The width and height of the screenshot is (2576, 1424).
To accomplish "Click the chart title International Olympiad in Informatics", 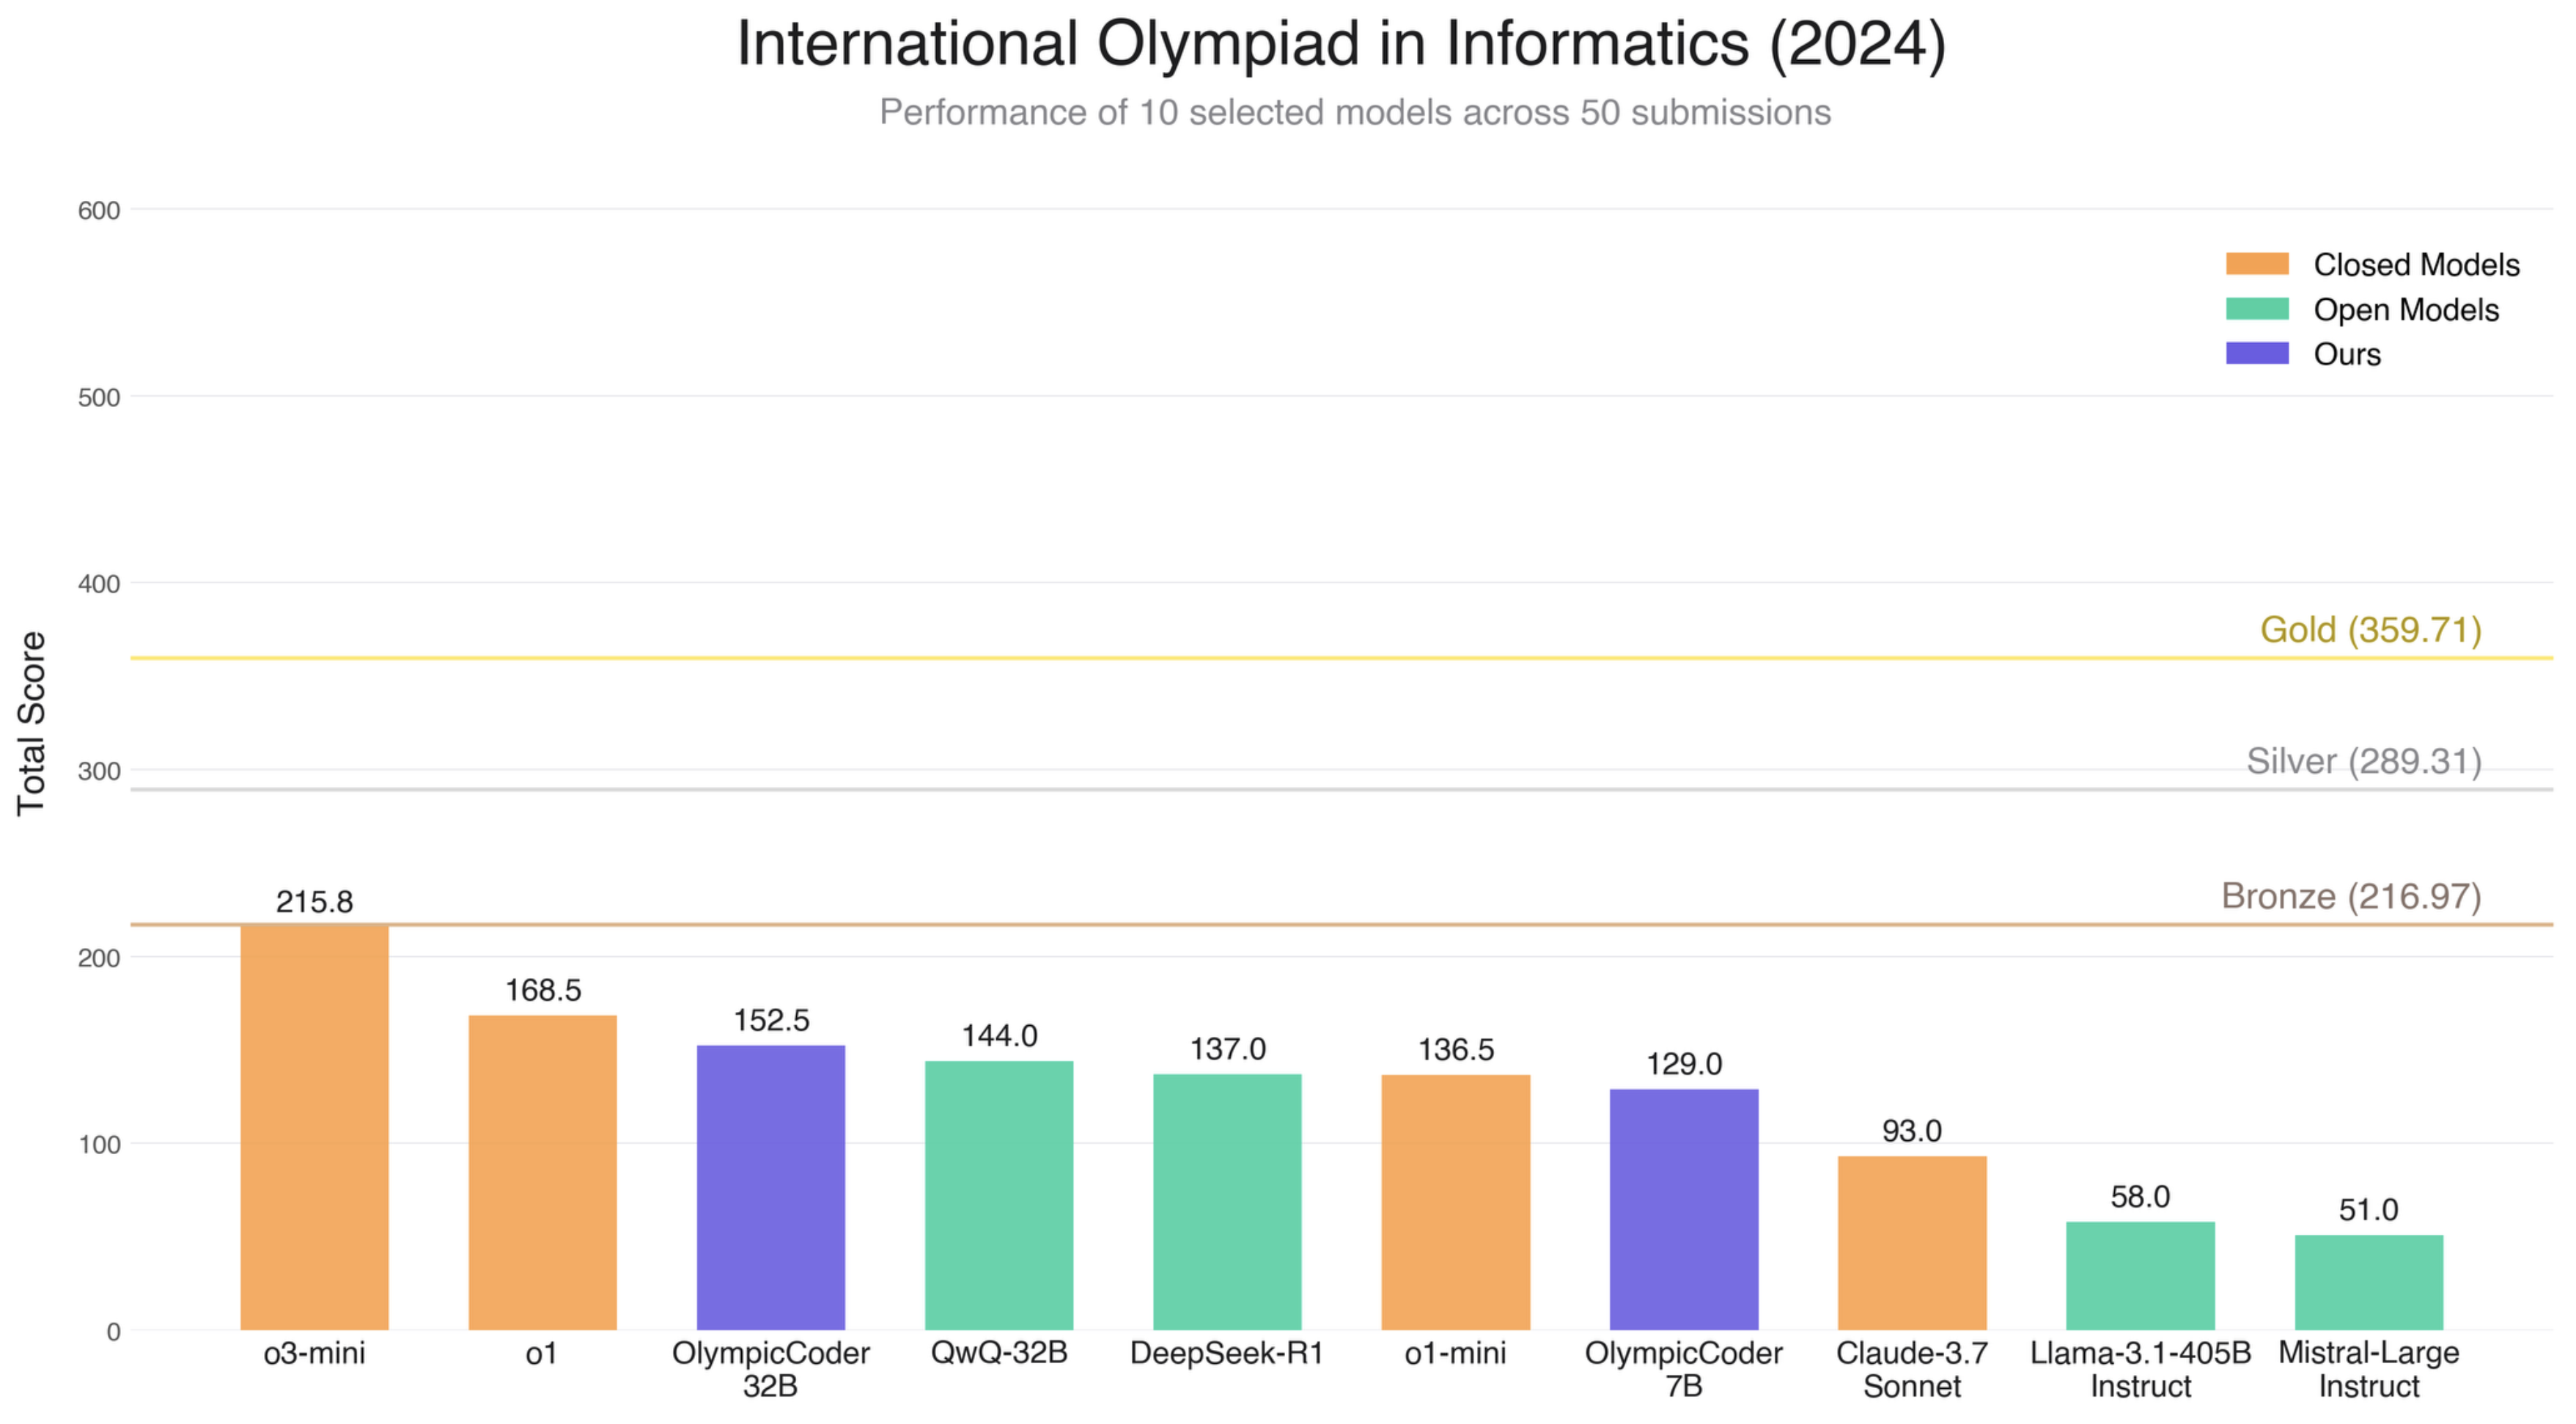I will pos(1341,44).
